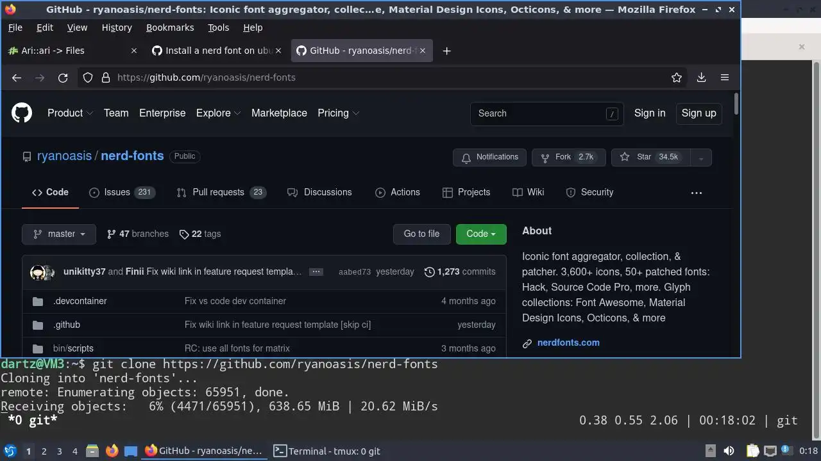Screen dimensions: 821x461
Task: Open the LXQt start menu icon in taskbar
Action: (x=10, y=451)
